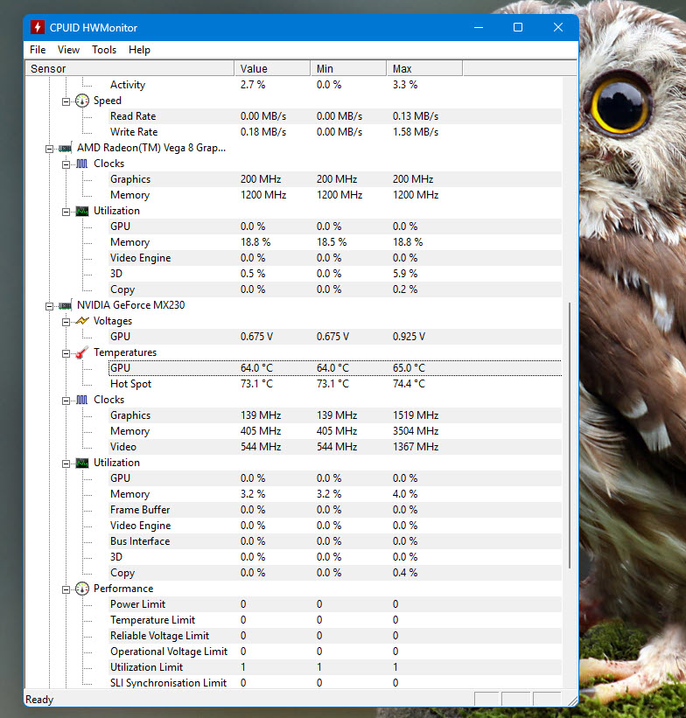Click the Ready status bar text
This screenshot has width=686, height=718.
[x=39, y=700]
